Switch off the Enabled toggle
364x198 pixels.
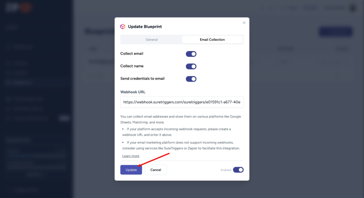(x=238, y=170)
